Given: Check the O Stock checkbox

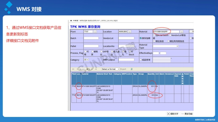Looking at the screenshot, I should (130, 52).
